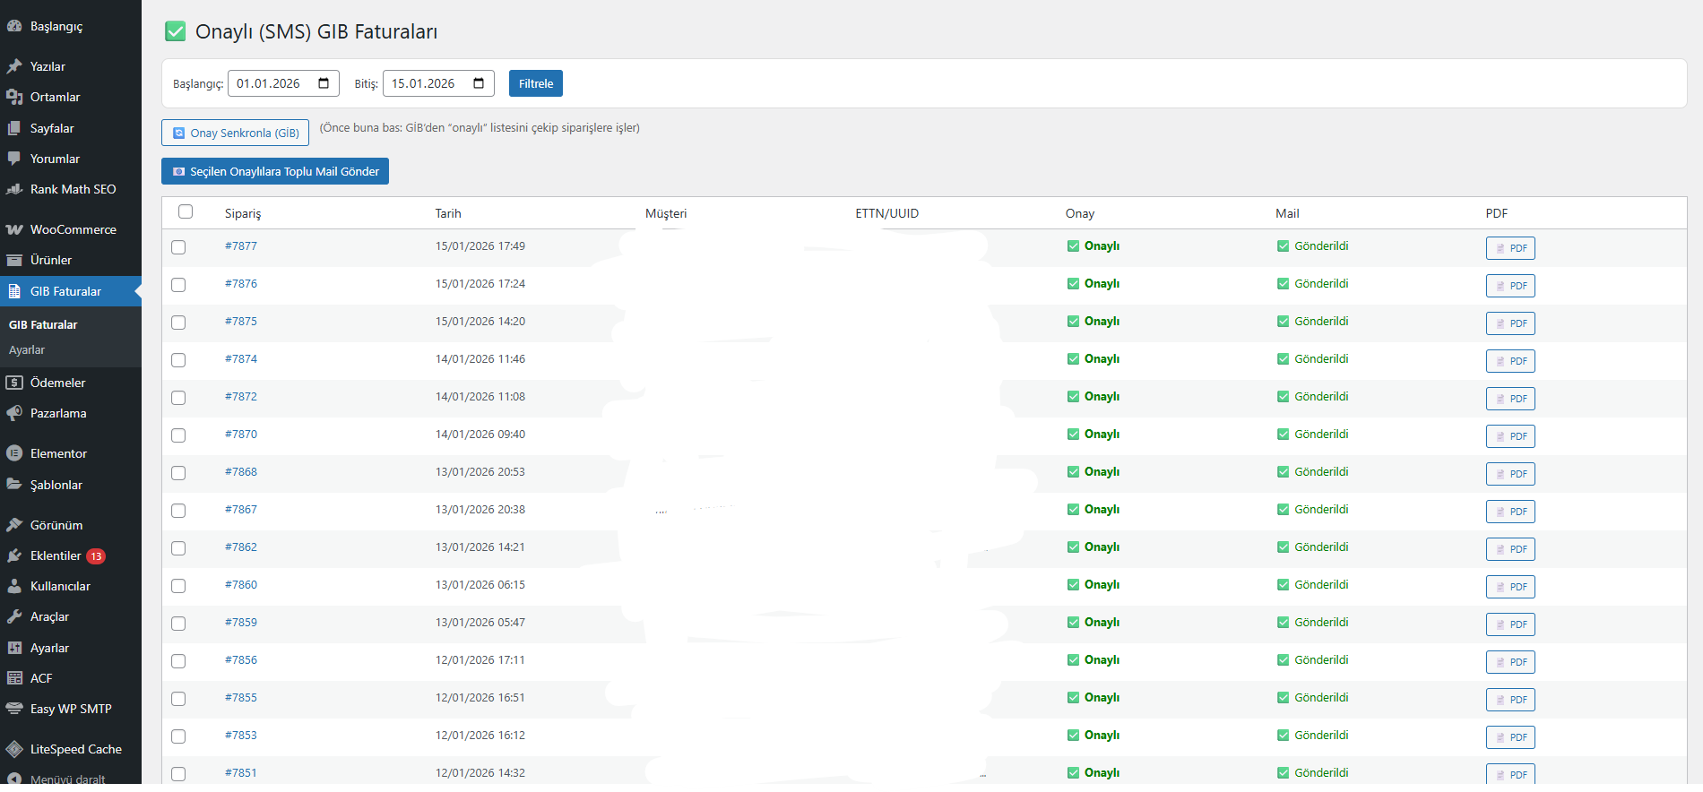Image resolution: width=1703 pixels, height=792 pixels.
Task: Open the Başlangıç date picker calendar icon
Action: coord(324,83)
